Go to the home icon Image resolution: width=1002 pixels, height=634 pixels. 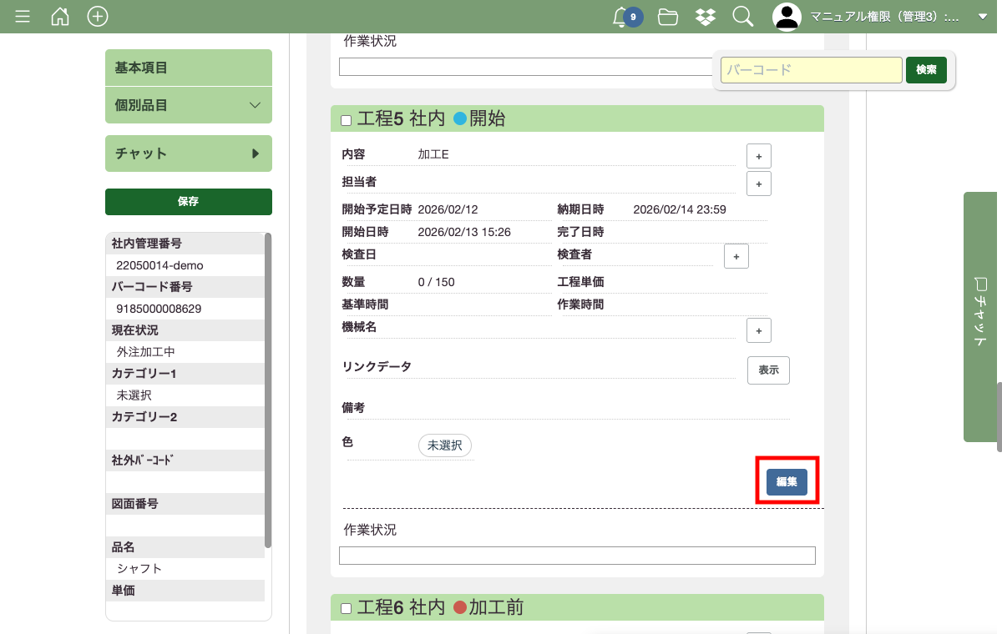coord(60,17)
